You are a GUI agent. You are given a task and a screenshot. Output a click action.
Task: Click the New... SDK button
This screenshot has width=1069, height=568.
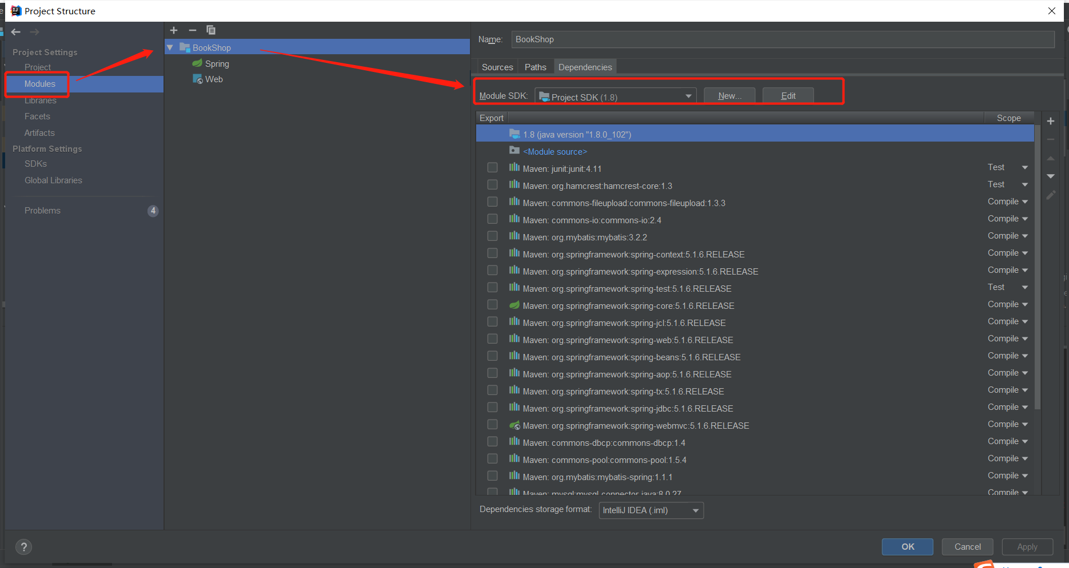pyautogui.click(x=729, y=96)
